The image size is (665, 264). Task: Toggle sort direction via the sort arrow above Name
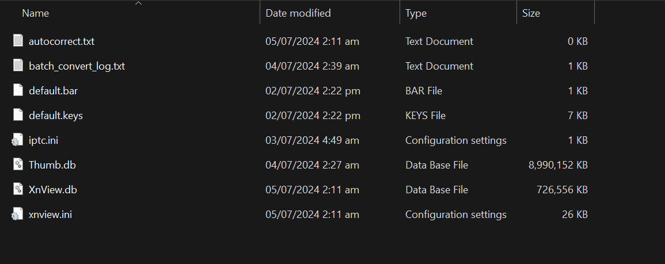138,3
